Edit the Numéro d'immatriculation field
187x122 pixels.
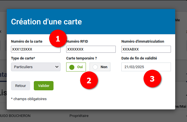[146, 49]
